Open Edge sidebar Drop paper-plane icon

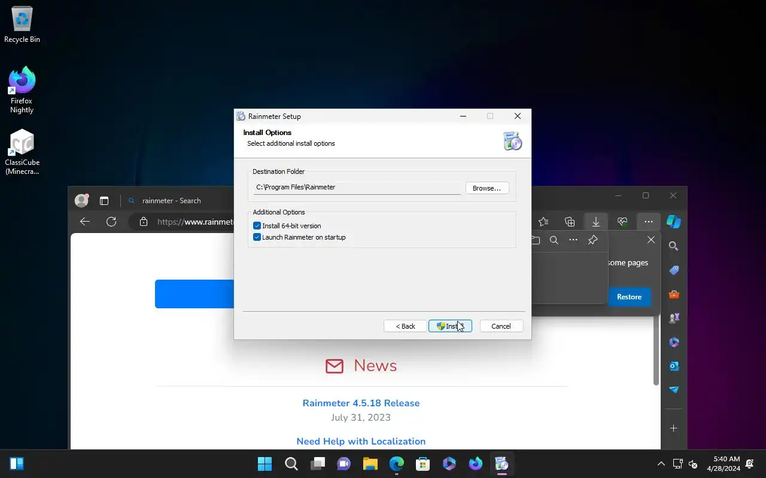pyautogui.click(x=674, y=390)
